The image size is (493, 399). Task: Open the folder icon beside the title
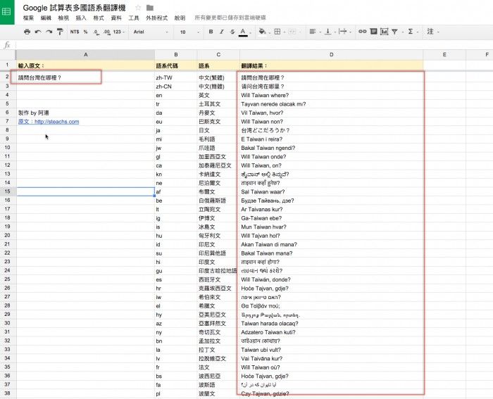[149, 8]
